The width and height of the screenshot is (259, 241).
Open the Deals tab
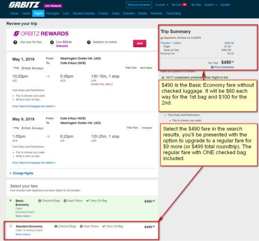[x=116, y=13]
